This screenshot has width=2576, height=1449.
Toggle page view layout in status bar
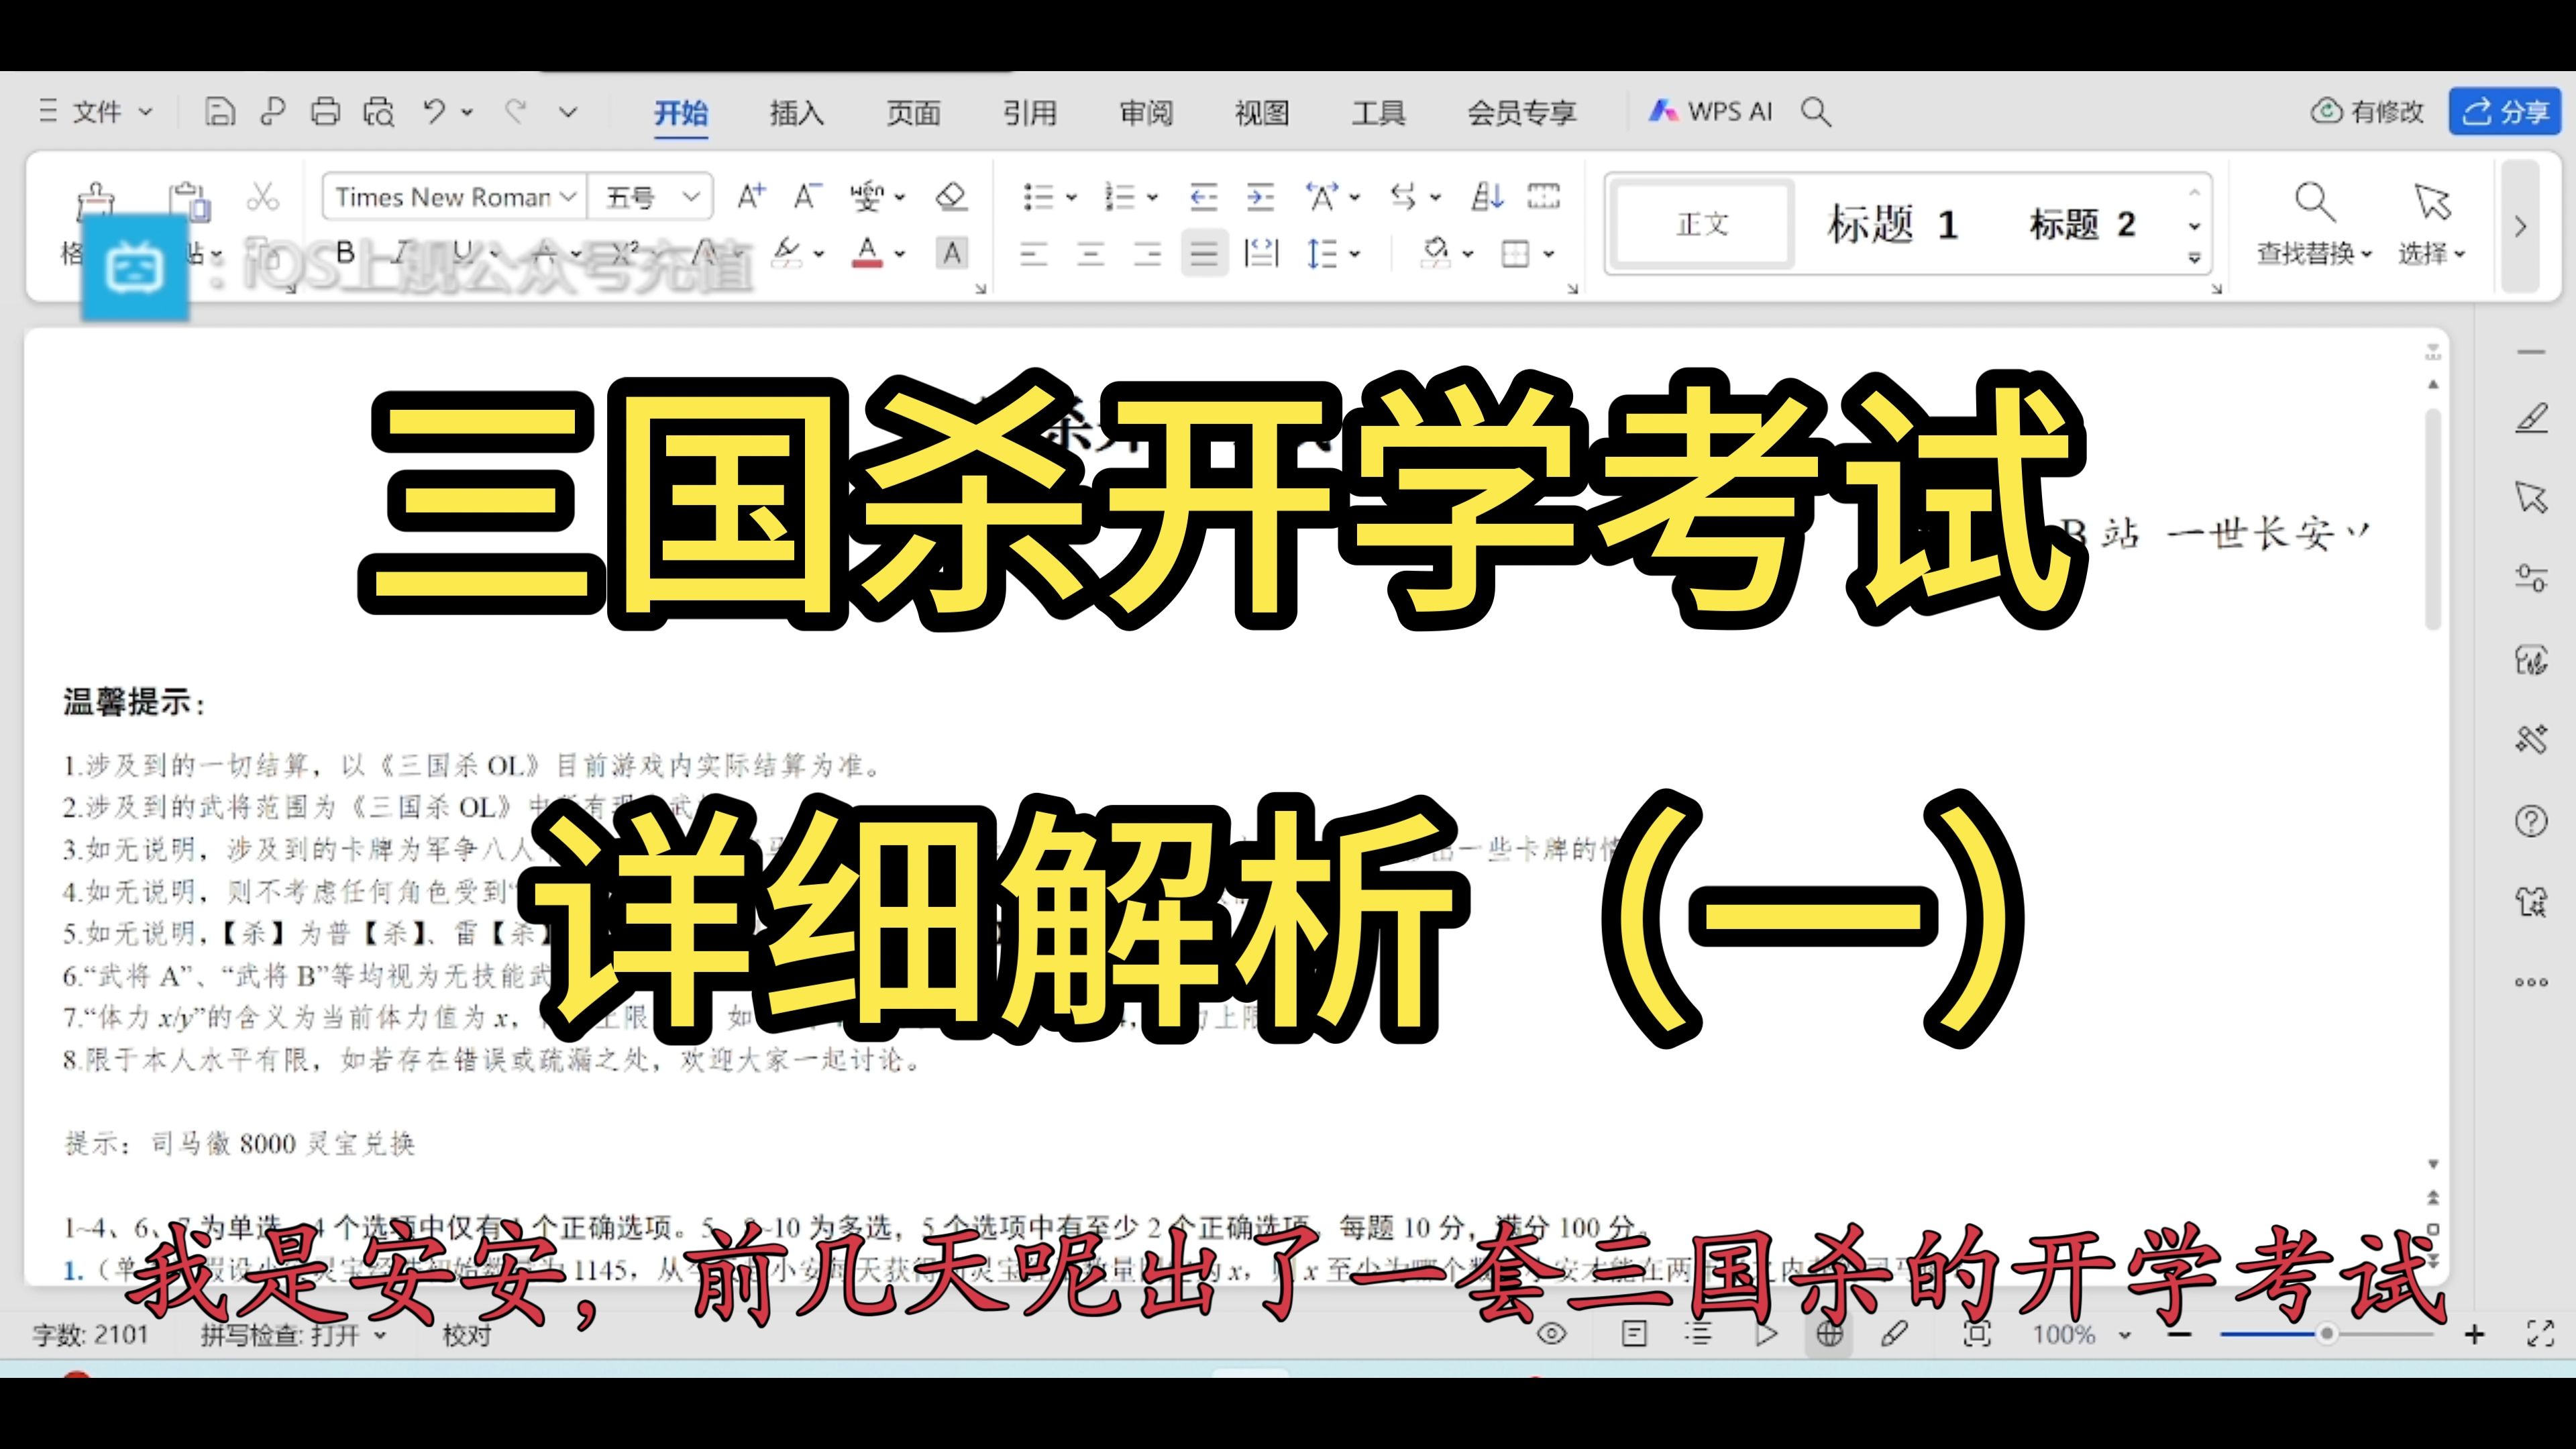tap(1634, 1334)
